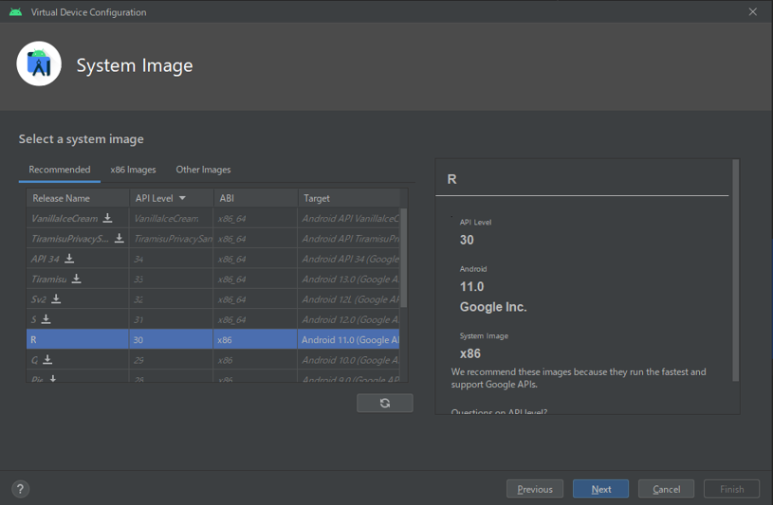Download the VanillaIceCream system image
The width and height of the screenshot is (773, 505).
point(107,218)
